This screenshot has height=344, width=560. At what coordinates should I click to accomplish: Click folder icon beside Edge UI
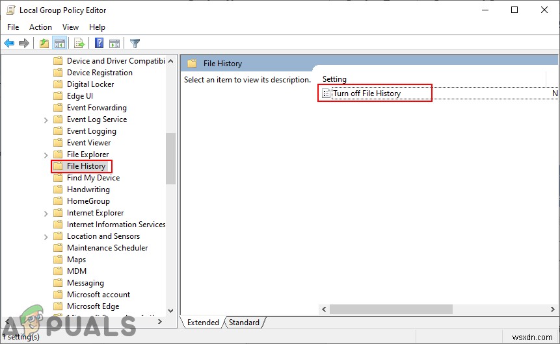tap(58, 96)
